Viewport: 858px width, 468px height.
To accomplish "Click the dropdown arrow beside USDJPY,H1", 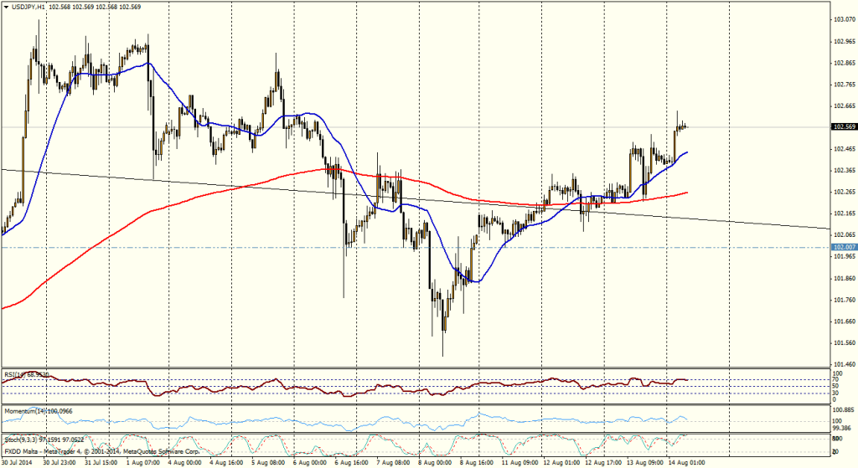I will click(x=6, y=7).
